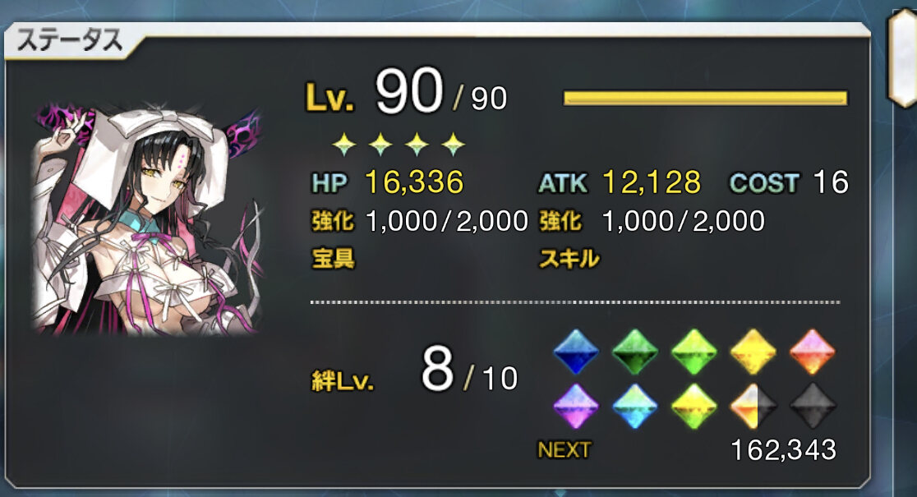Click the yellow level experience bar
Screen dimensions: 917x497
pos(705,98)
